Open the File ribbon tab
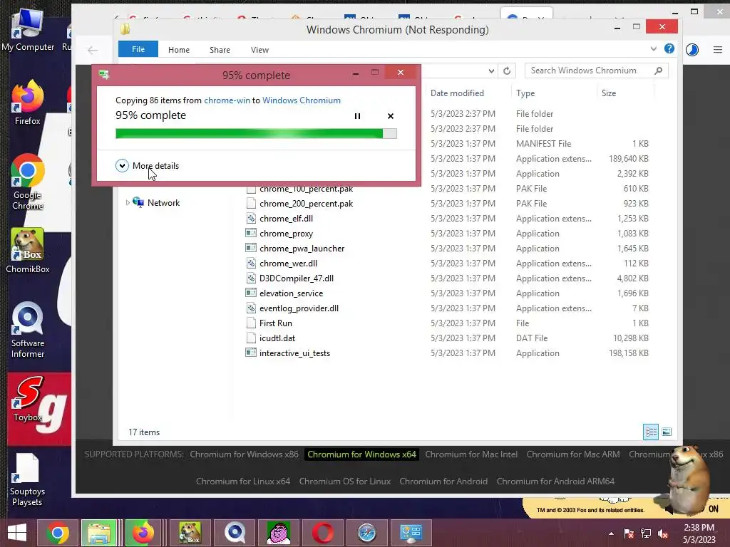 (138, 49)
